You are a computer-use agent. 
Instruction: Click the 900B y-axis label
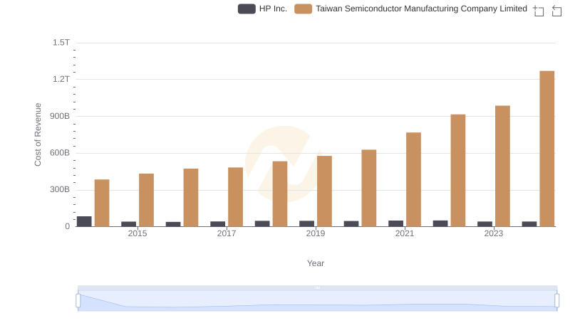pyautogui.click(x=60, y=116)
